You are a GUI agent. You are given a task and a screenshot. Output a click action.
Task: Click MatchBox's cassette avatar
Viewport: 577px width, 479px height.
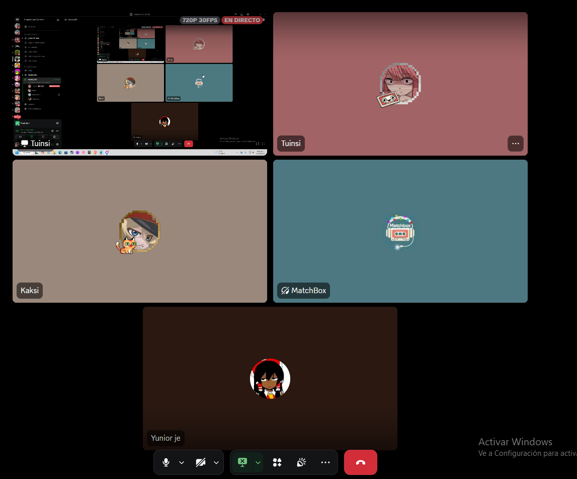click(x=400, y=232)
